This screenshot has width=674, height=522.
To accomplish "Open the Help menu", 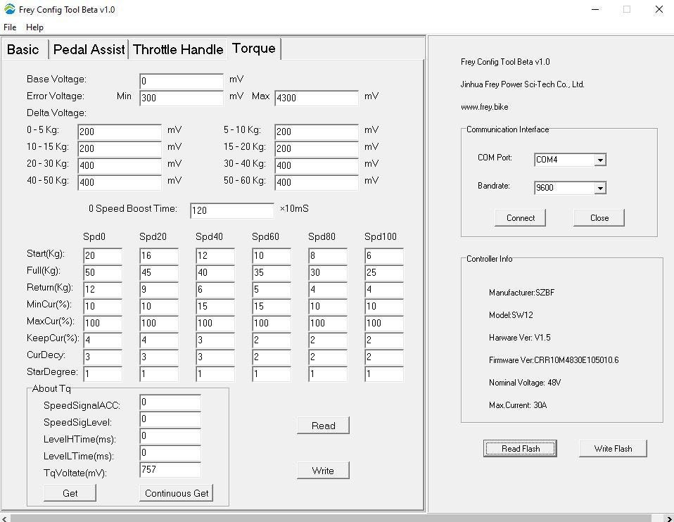I will point(34,27).
